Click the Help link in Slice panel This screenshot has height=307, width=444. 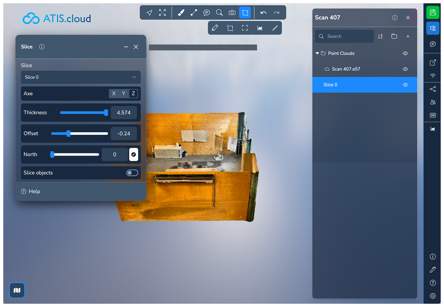pos(34,191)
